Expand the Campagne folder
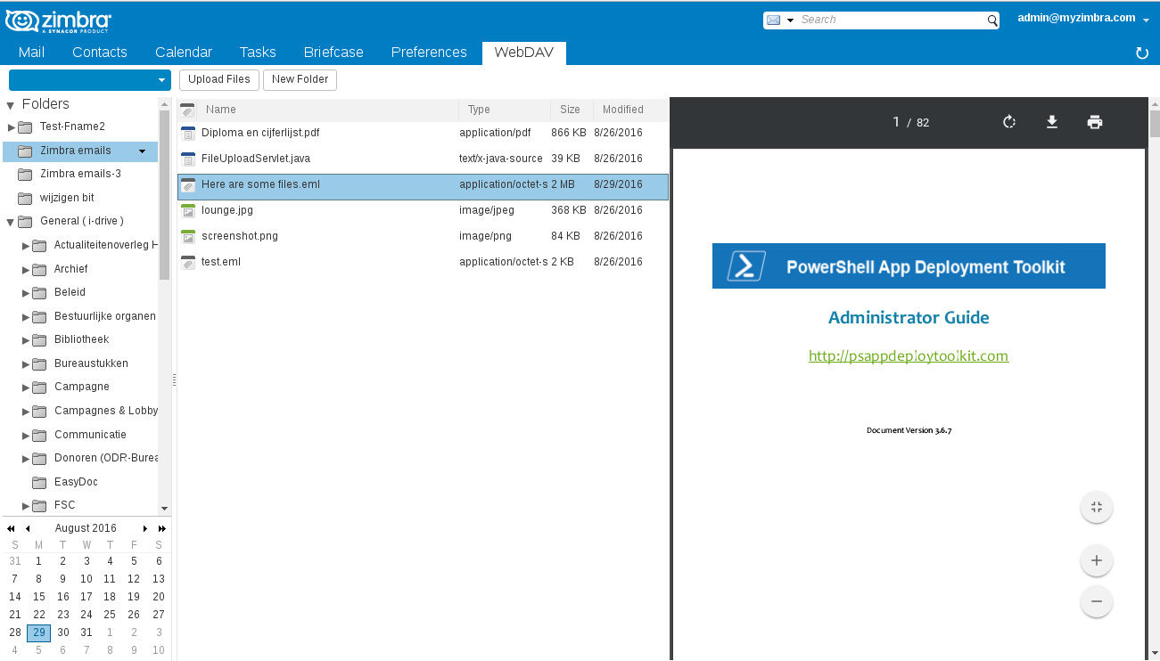Image resolution: width=1160 pixels, height=661 pixels. [26, 388]
